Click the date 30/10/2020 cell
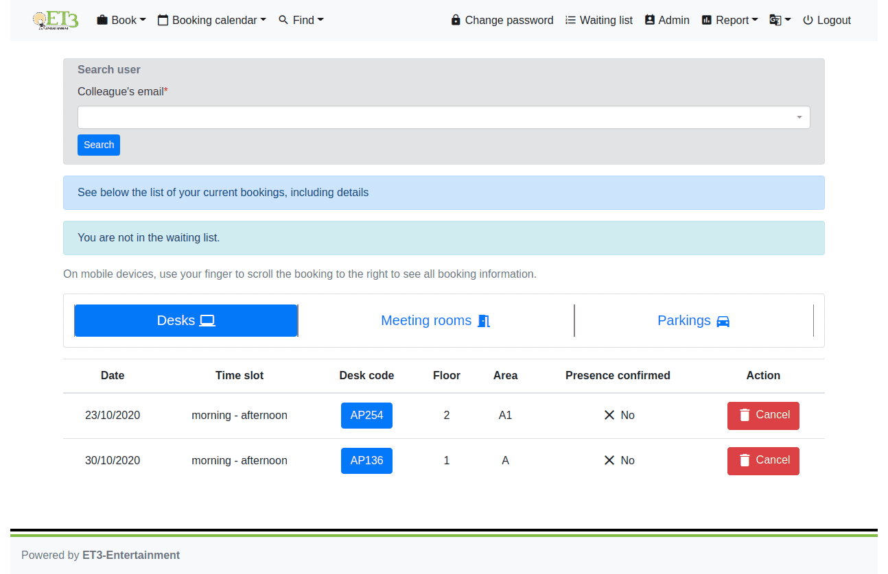 click(113, 461)
